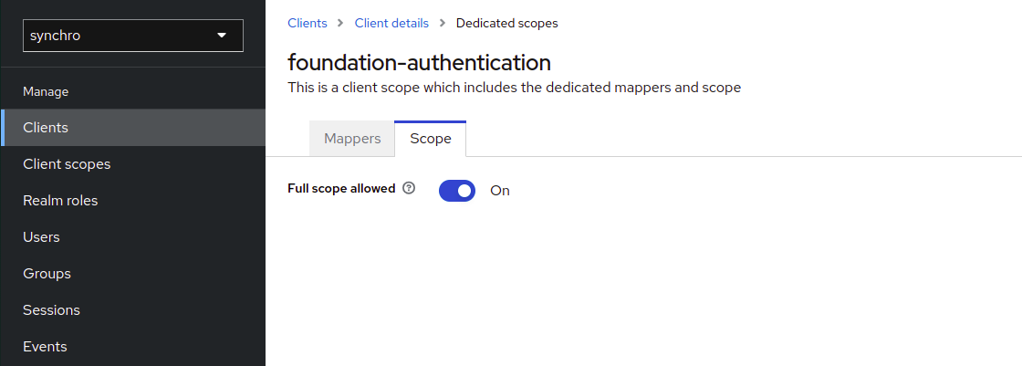Viewport: 1022px width, 366px height.
Task: Go to Realm roles in the sidebar
Action: 60,201
